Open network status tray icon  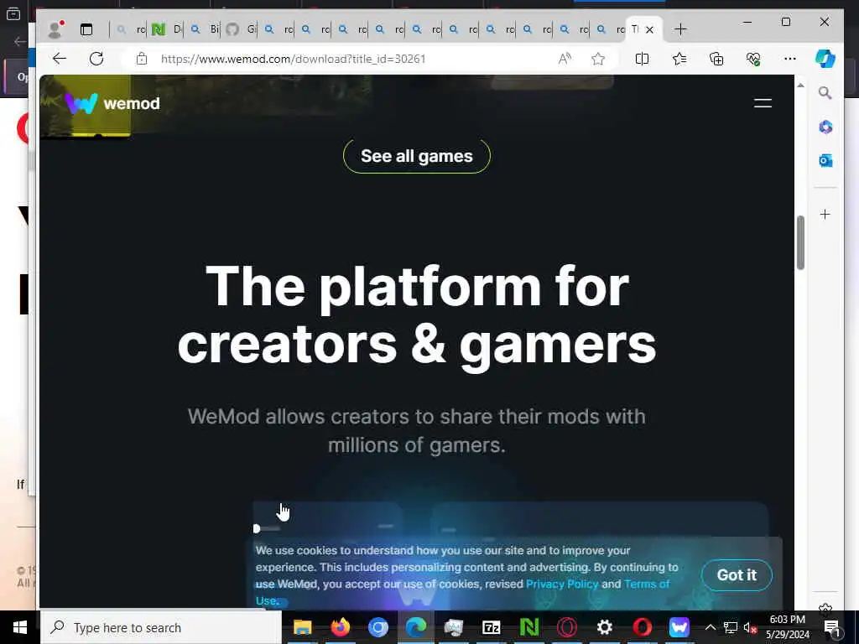731,627
